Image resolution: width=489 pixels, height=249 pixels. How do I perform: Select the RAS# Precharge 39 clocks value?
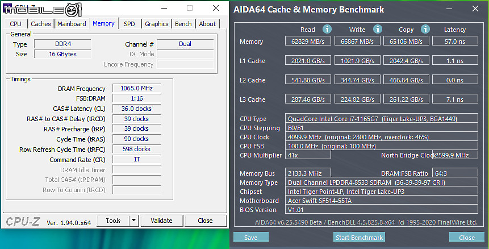pyautogui.click(x=137, y=128)
